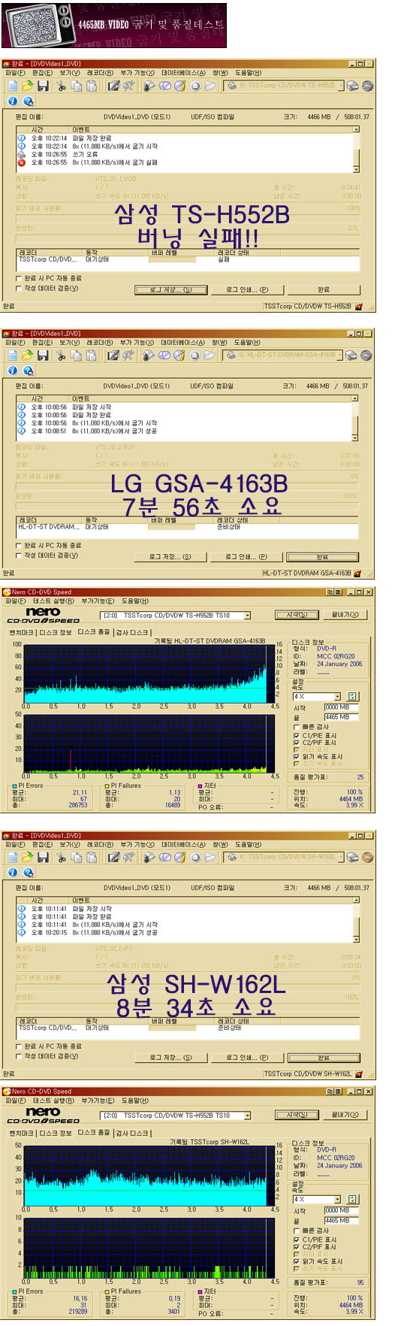Click '로그 저장' button in TS-H552B burn window
Viewport: 398px width, 1326px height.
pyautogui.click(x=171, y=289)
